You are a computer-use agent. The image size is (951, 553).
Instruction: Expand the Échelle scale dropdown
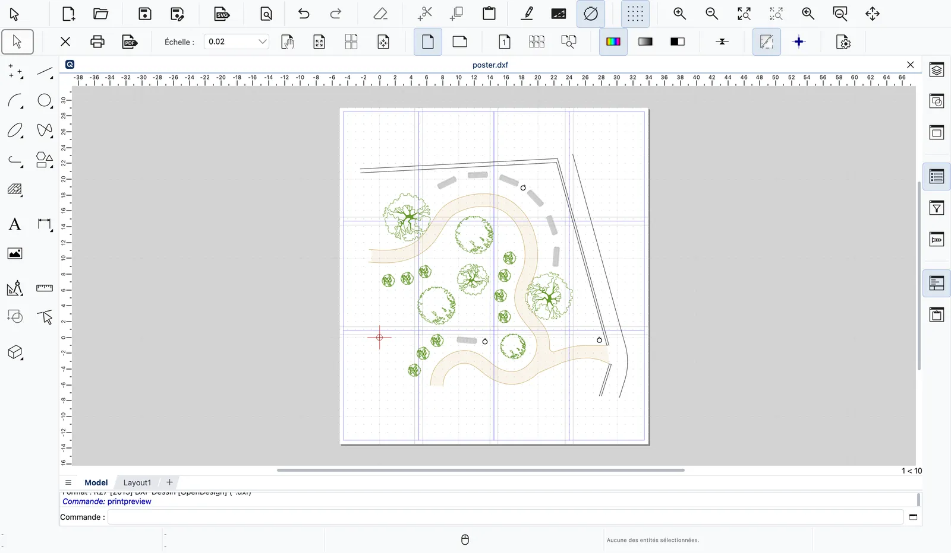[262, 42]
